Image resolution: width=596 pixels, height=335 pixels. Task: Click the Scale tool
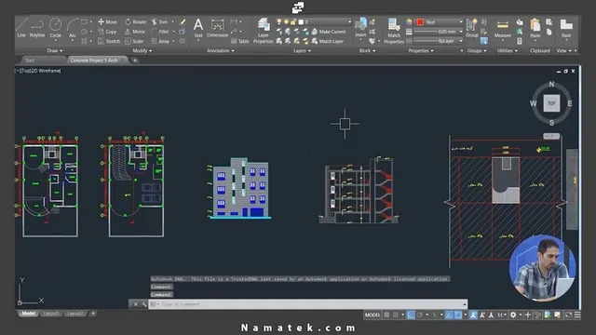pyautogui.click(x=134, y=41)
